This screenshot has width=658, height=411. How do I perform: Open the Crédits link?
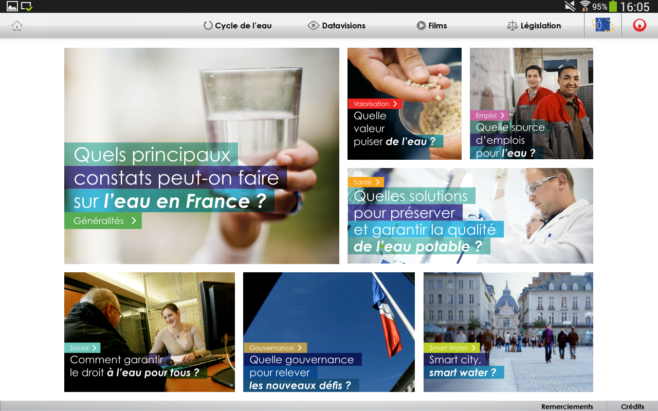632,406
